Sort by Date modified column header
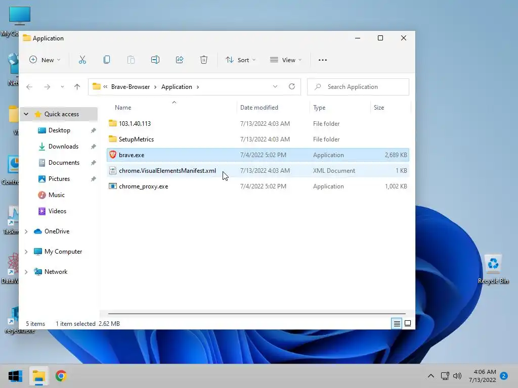 pos(259,108)
